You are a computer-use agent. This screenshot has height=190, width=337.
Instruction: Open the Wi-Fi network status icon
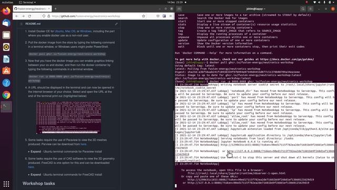(x=315, y=2)
